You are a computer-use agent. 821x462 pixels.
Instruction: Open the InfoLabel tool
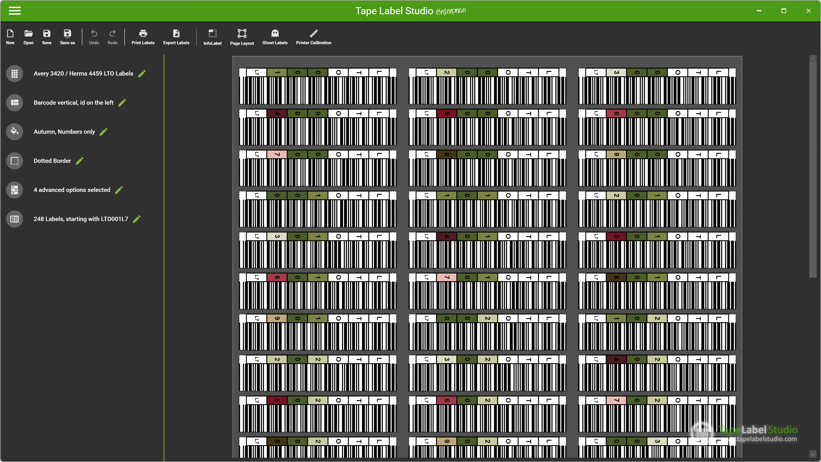click(212, 37)
